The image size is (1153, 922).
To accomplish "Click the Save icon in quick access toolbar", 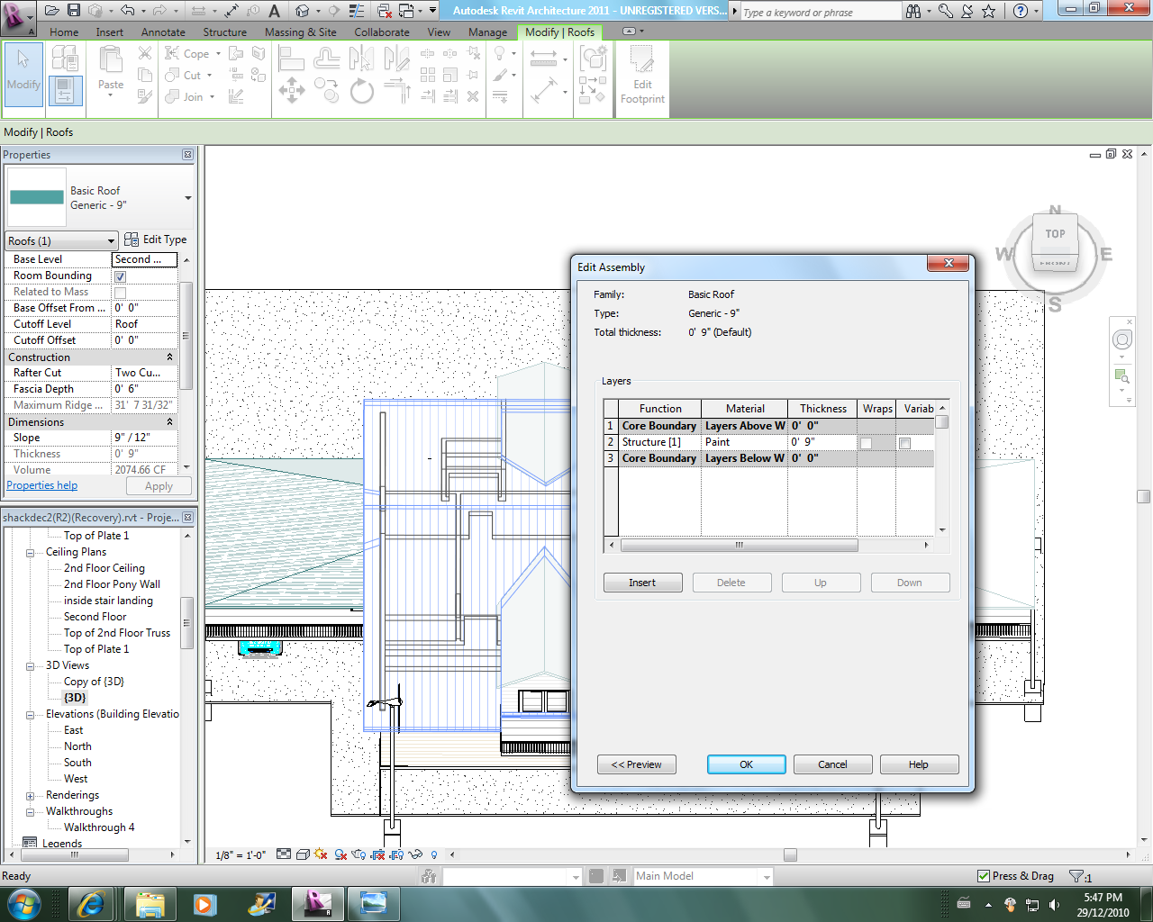I will coord(74,11).
